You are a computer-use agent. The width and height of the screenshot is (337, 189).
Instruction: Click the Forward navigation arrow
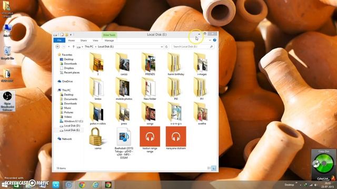tap(64, 47)
